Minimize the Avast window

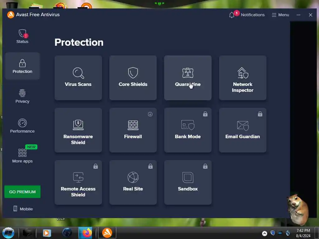click(x=298, y=15)
